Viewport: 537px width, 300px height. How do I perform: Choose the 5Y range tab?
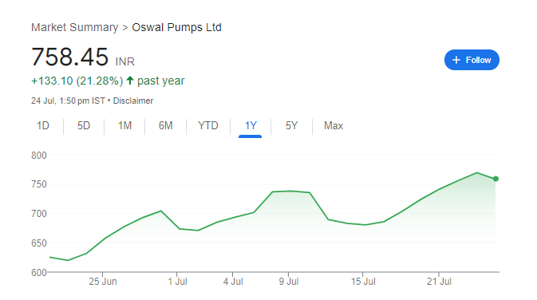[x=292, y=126]
